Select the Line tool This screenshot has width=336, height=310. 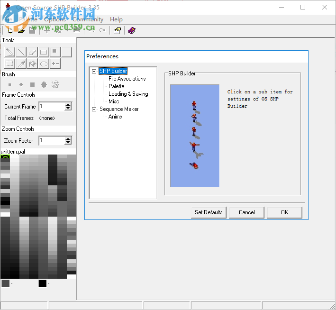pos(21,52)
